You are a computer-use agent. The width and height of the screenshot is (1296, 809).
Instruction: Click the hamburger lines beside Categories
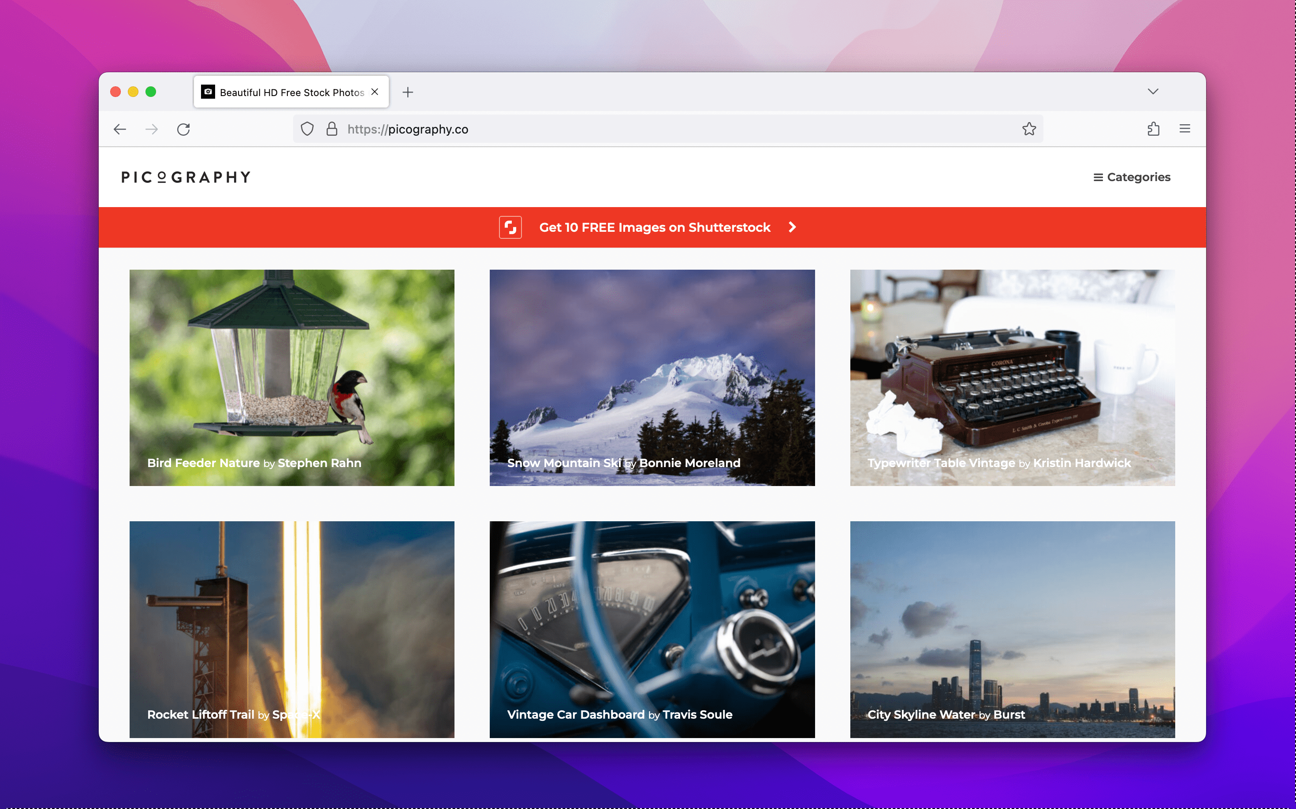1098,177
